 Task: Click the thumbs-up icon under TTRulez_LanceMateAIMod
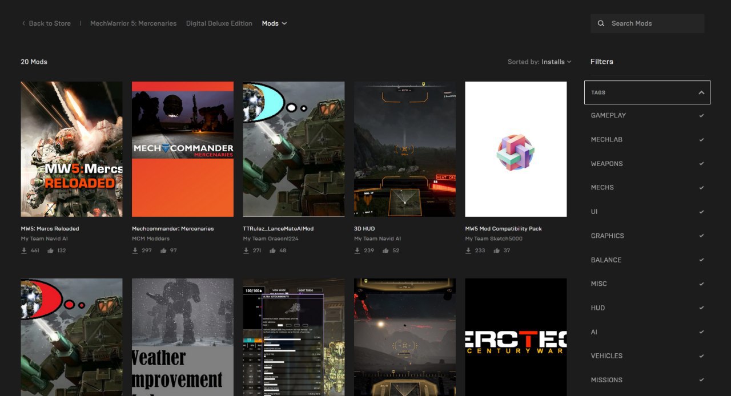[273, 250]
